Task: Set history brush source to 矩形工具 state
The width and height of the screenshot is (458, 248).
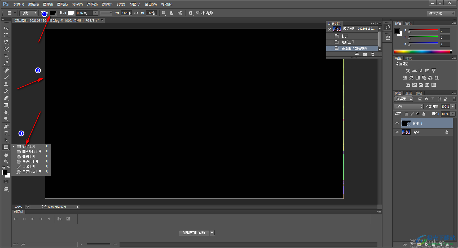Action: tap(329, 42)
